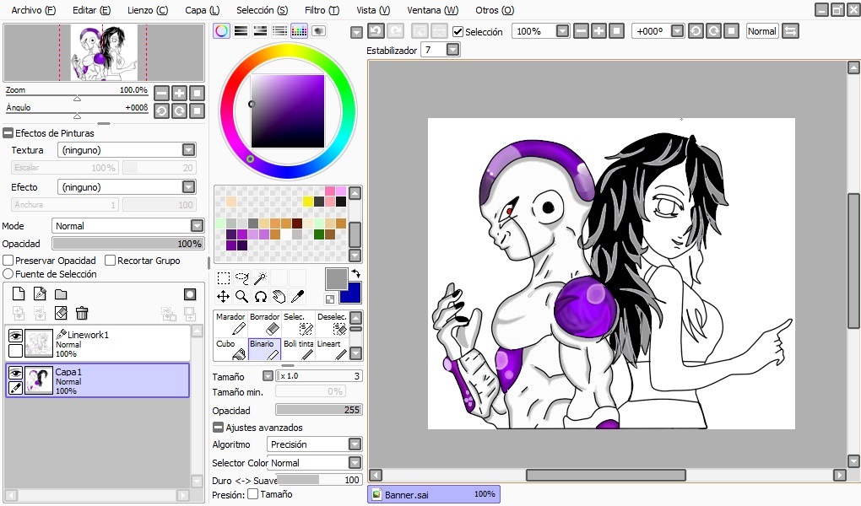Hide the Linework1 layer
Image resolution: width=861 pixels, height=506 pixels.
click(15, 336)
